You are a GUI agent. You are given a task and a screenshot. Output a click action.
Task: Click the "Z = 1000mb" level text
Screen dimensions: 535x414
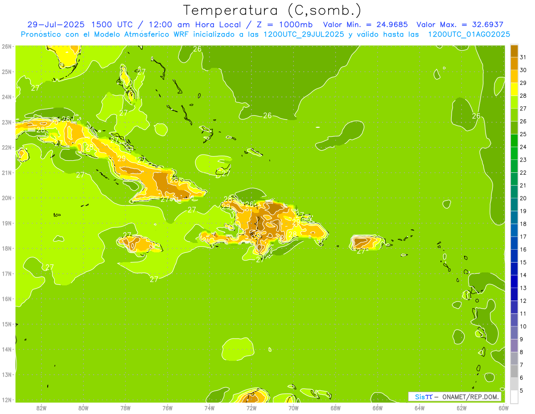(x=283, y=25)
